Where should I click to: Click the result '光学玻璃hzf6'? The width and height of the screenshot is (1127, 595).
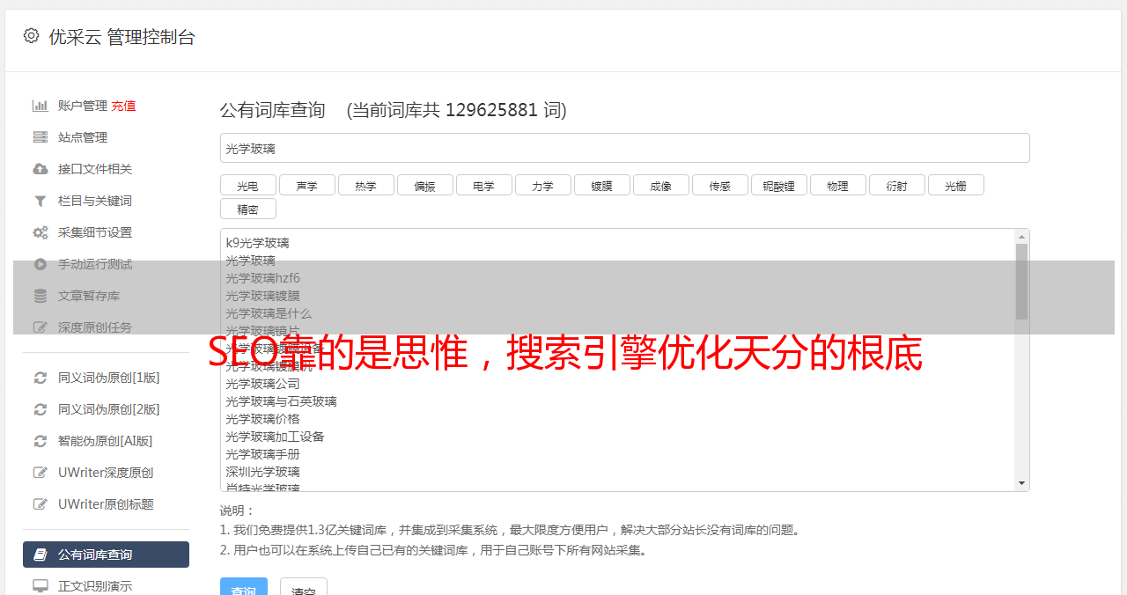262,278
